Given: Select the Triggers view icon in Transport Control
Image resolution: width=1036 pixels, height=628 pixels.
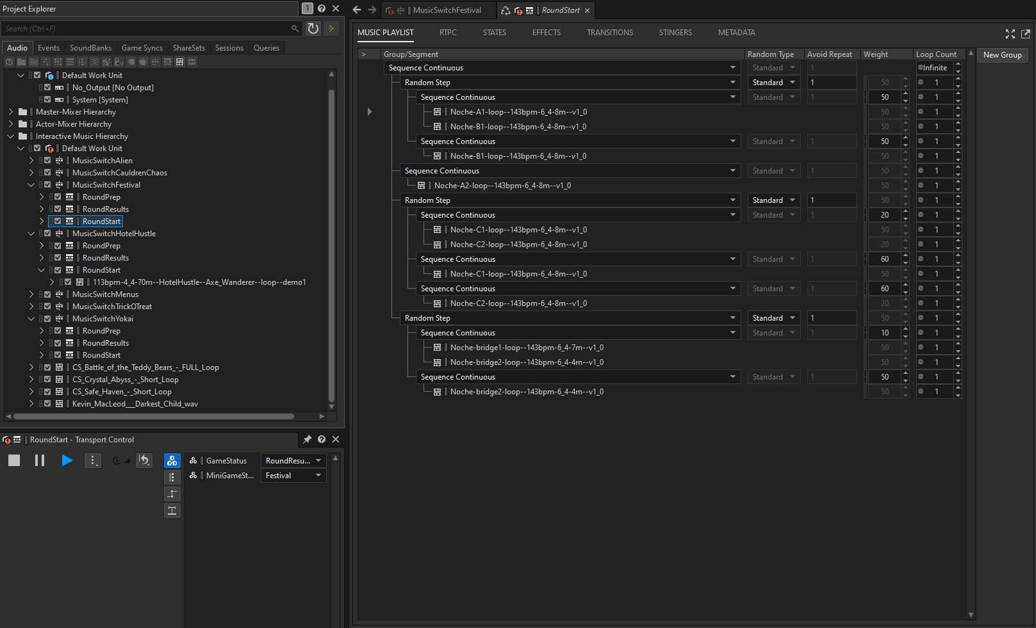Looking at the screenshot, I should [x=172, y=511].
